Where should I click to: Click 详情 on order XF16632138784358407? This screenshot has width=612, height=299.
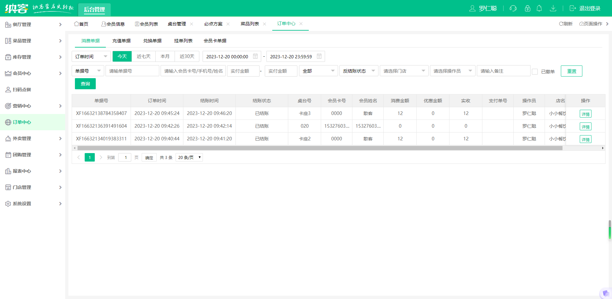coord(585,114)
